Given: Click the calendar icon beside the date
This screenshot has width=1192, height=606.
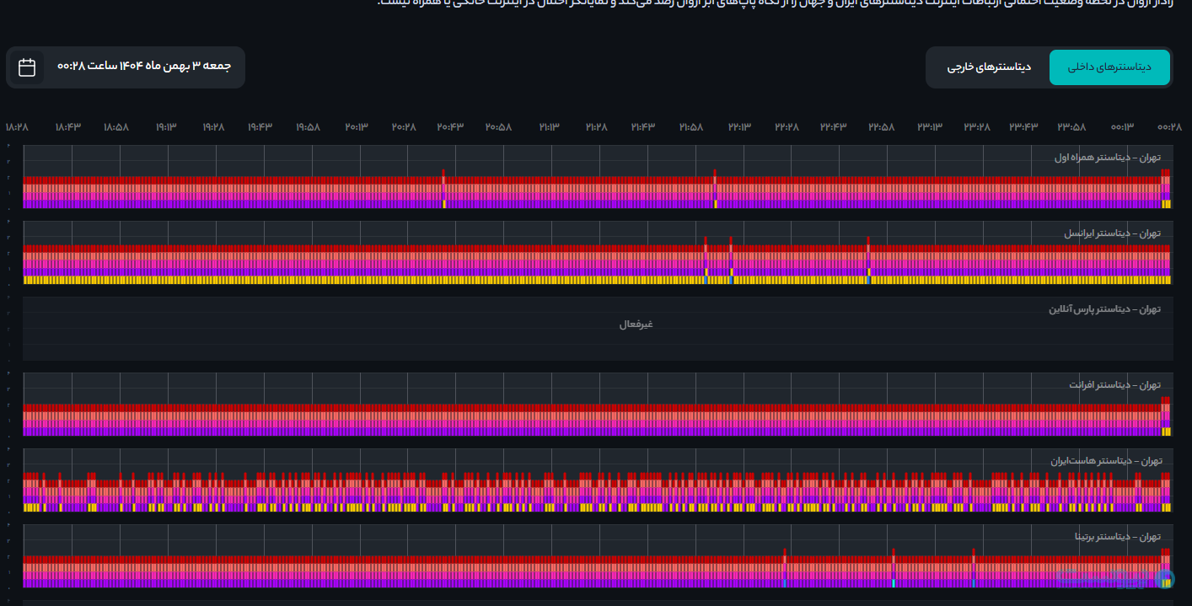Looking at the screenshot, I should pos(27,67).
